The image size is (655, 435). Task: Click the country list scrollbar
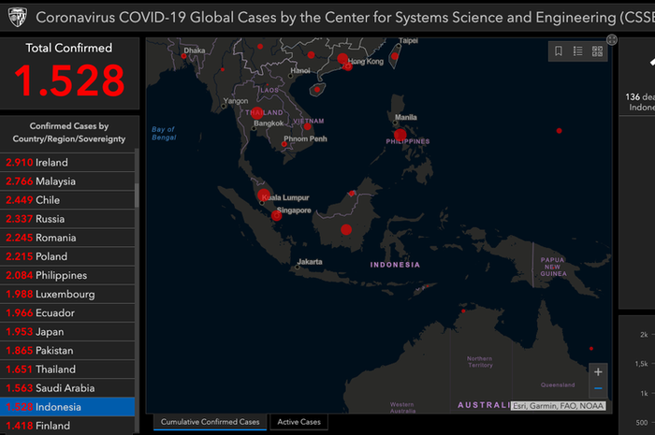point(138,195)
